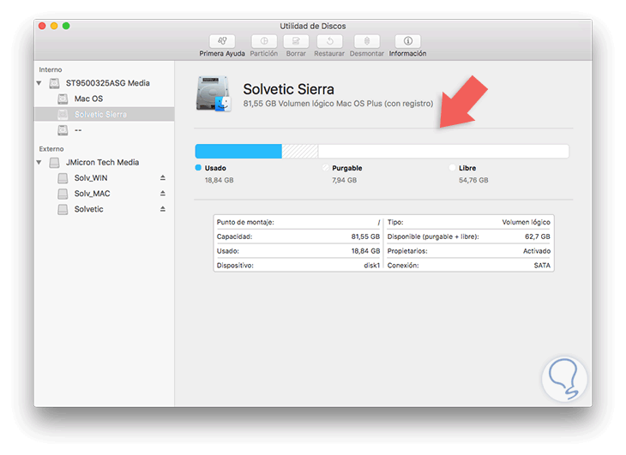626x455 pixels.
Task: Minimize window with yellow button
Action: tap(54, 26)
